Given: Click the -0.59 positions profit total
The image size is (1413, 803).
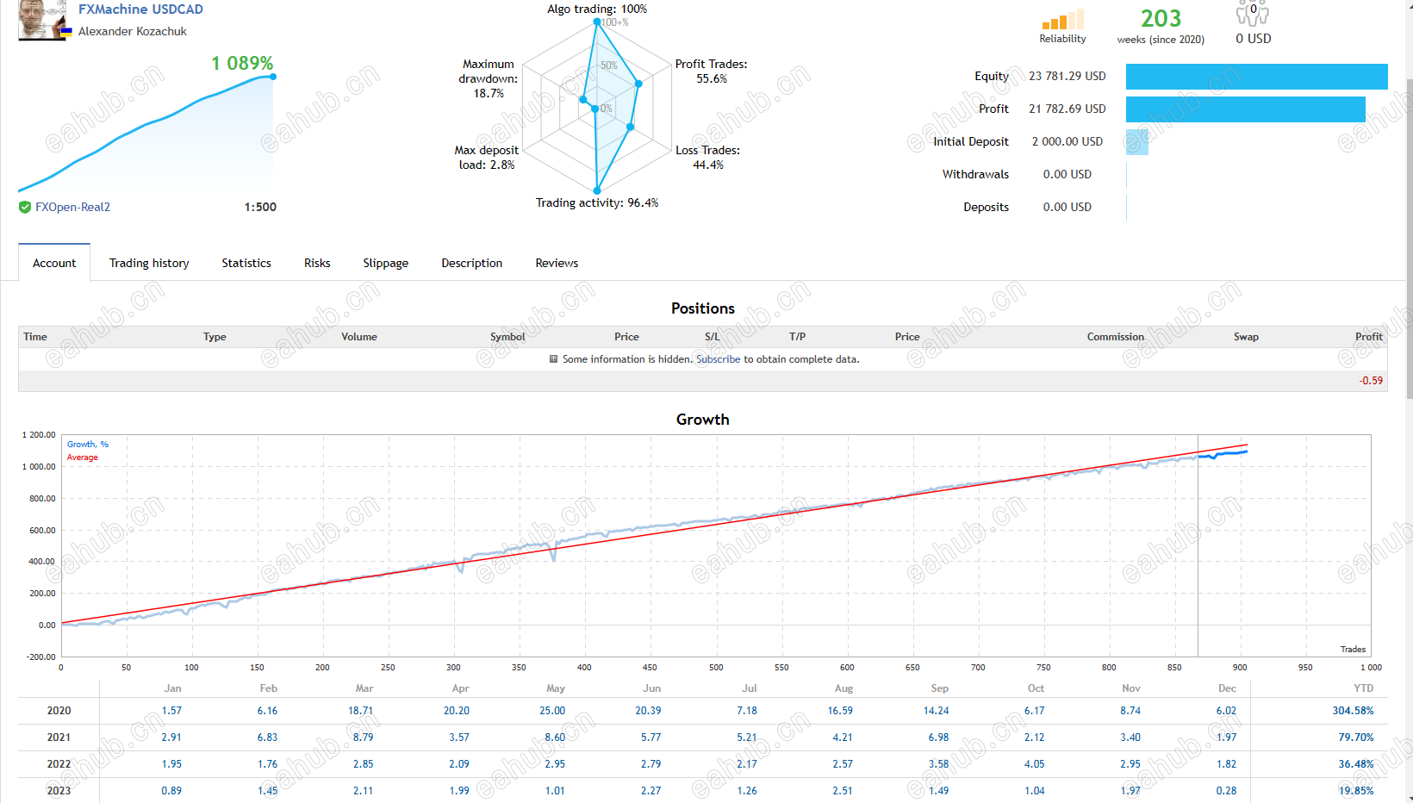Looking at the screenshot, I should (1371, 381).
